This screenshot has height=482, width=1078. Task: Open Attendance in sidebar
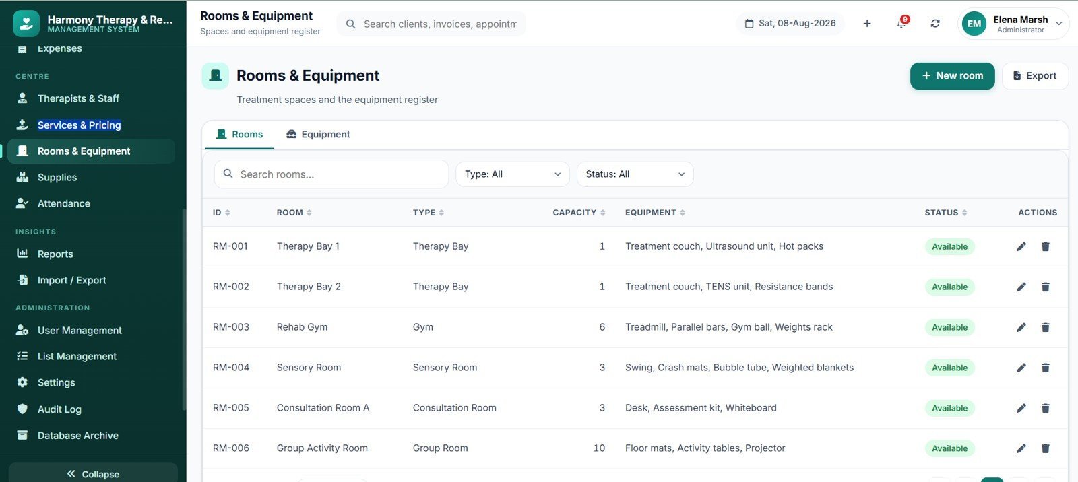coord(91,204)
